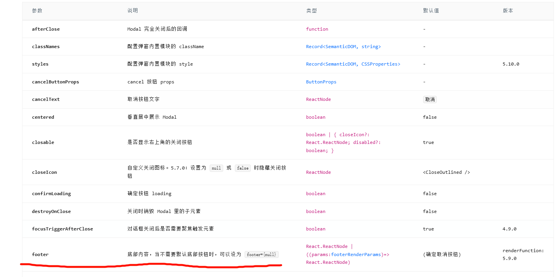
Task: Select the confirmLoading parameter name
Action: [51, 194]
